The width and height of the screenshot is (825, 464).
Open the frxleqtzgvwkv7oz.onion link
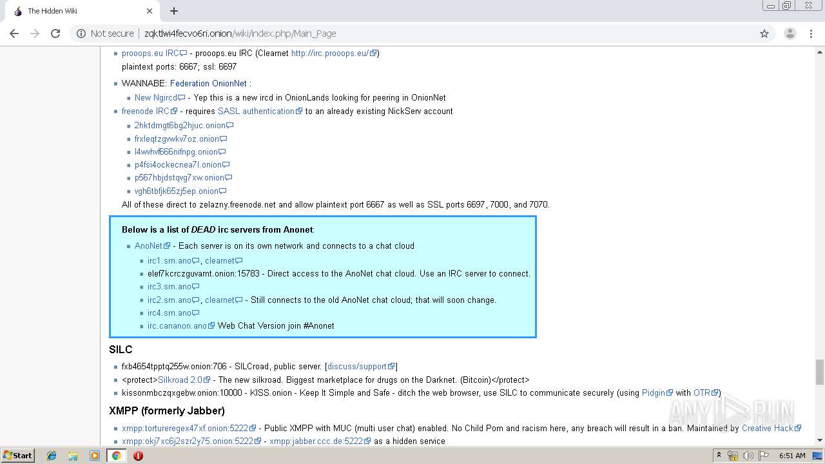tap(180, 139)
